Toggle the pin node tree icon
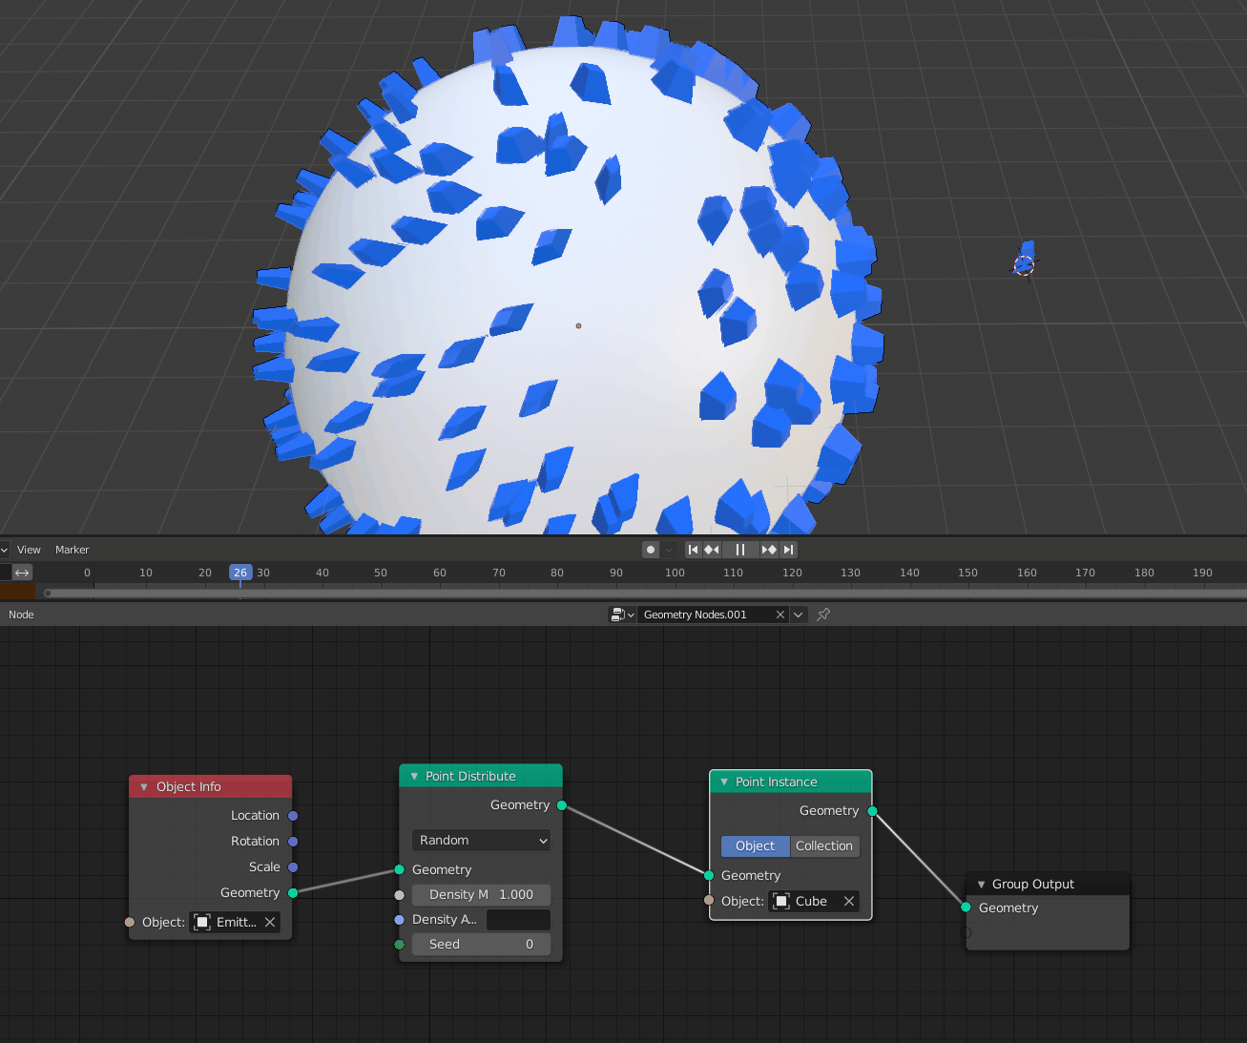Screen dimensions: 1247x1043 pyautogui.click(x=823, y=615)
